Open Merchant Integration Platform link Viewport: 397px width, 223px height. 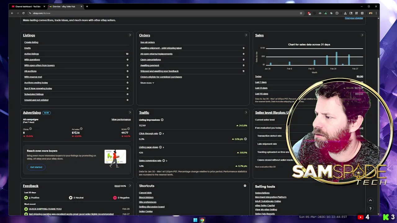tap(271, 197)
